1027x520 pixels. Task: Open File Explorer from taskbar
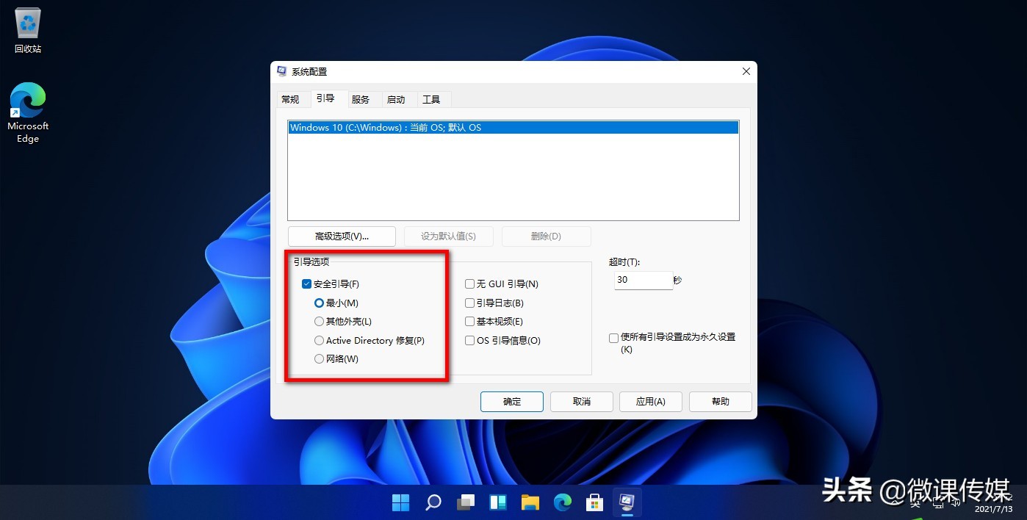[x=530, y=502]
